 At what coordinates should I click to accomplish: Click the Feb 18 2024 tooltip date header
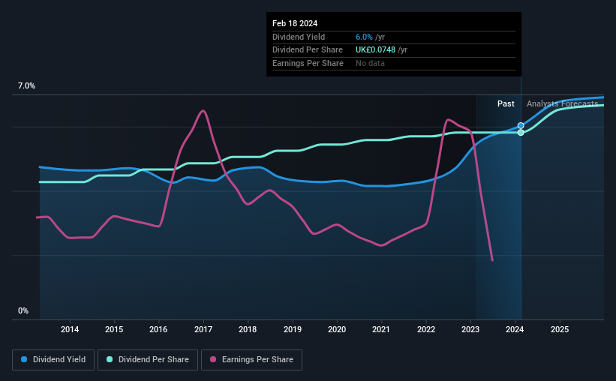[x=295, y=23]
